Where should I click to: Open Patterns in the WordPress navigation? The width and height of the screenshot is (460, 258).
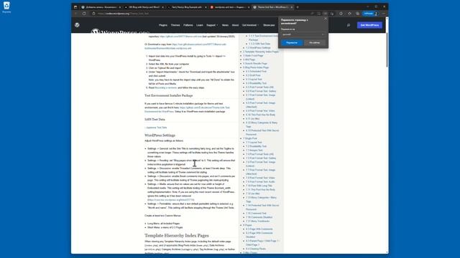[x=188, y=25]
